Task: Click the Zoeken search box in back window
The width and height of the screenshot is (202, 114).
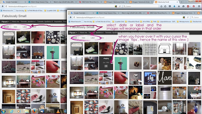Action: coord(140,6)
